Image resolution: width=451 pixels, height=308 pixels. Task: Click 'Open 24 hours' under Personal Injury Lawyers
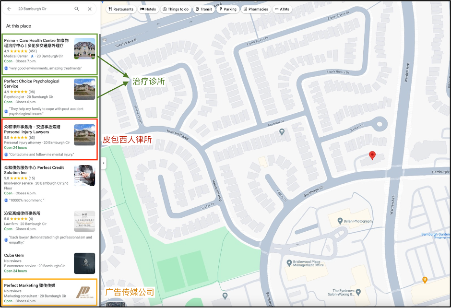pyautogui.click(x=15, y=148)
